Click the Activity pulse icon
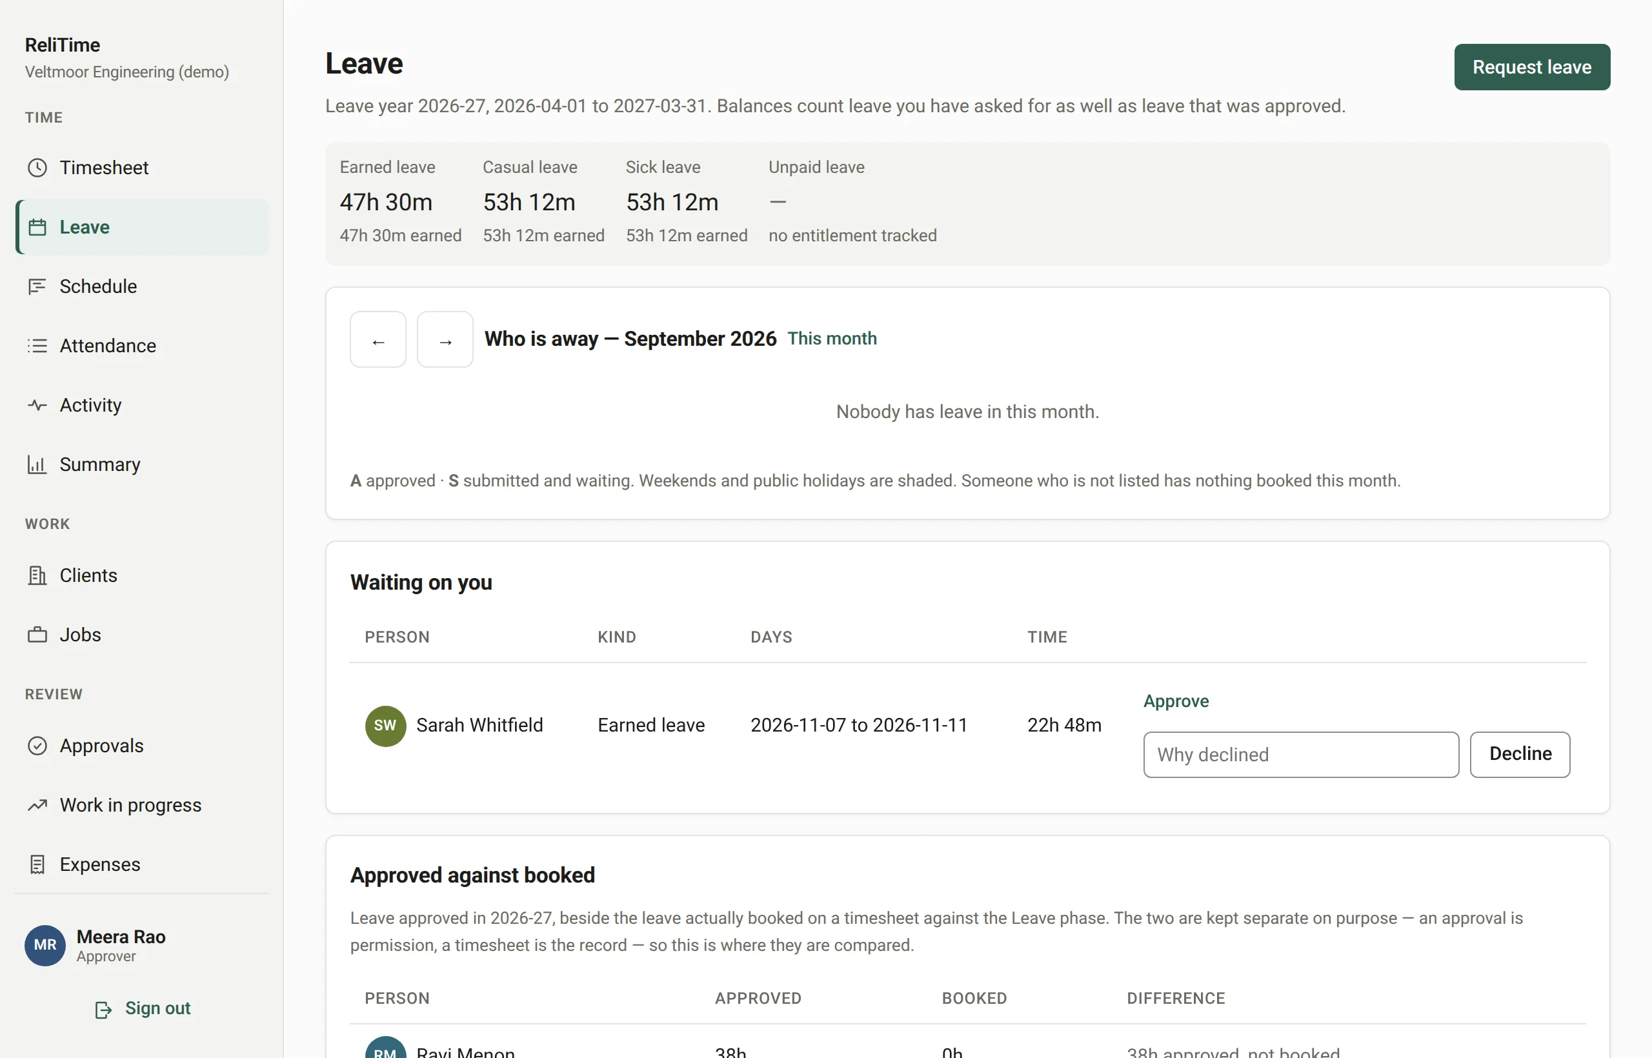 tap(37, 405)
